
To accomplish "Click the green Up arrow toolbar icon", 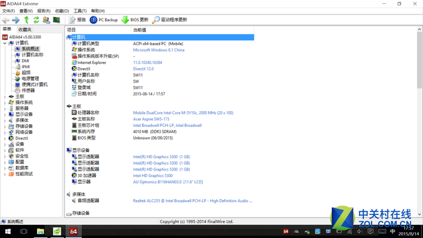I will 26,20.
